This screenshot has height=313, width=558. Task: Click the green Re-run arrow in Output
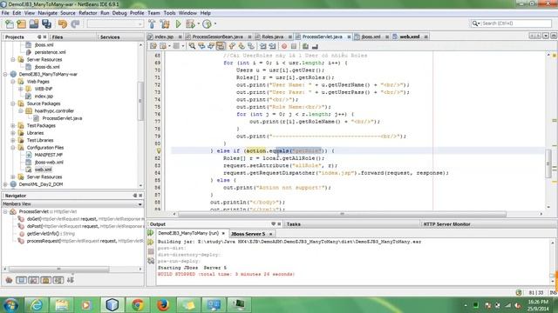[x=151, y=233]
